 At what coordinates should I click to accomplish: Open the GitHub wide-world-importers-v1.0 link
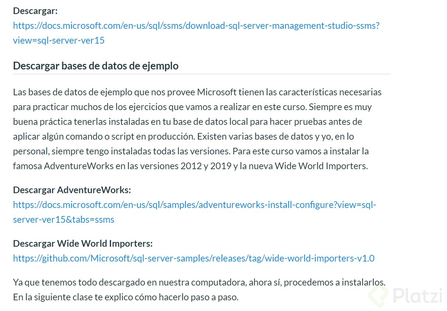tap(194, 258)
